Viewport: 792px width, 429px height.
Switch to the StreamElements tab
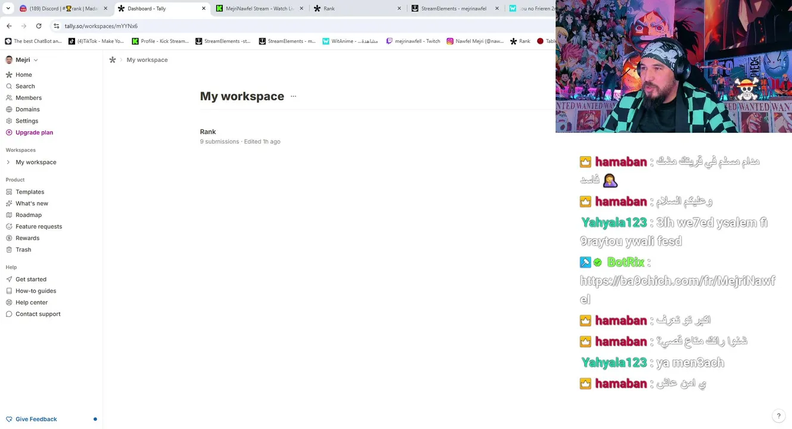[x=454, y=8]
